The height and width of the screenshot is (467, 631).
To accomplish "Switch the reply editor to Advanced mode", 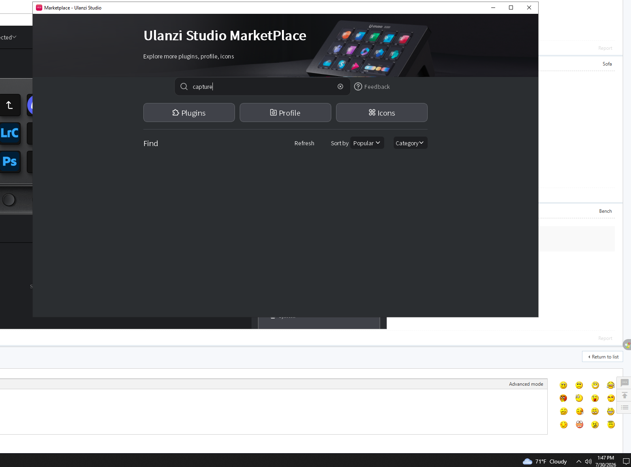I will pyautogui.click(x=526, y=384).
